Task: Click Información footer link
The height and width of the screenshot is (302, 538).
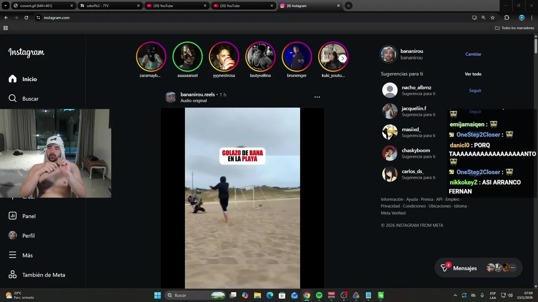Action: pos(392,199)
